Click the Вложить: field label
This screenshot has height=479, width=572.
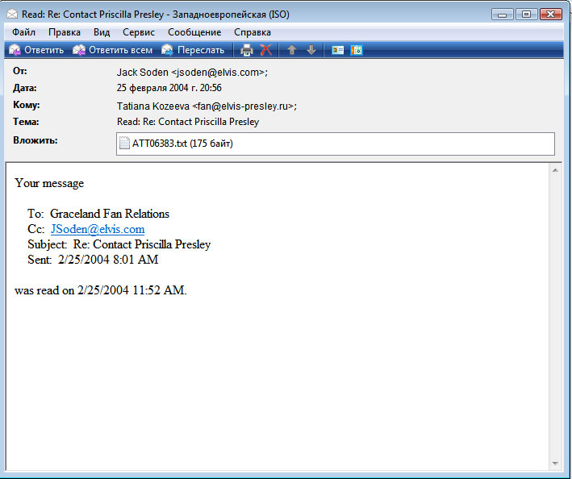click(x=35, y=140)
